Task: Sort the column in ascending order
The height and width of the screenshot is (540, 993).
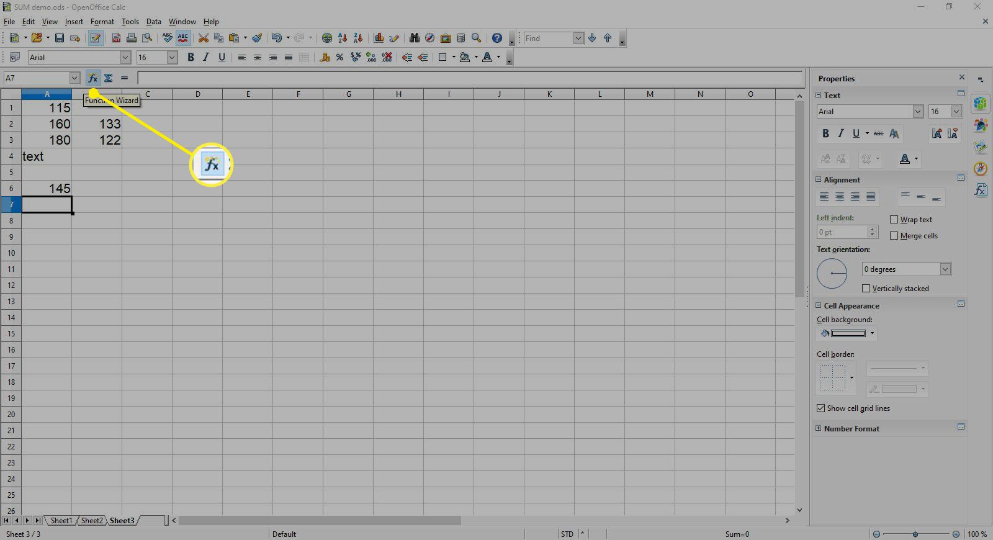Action: pyautogui.click(x=343, y=38)
